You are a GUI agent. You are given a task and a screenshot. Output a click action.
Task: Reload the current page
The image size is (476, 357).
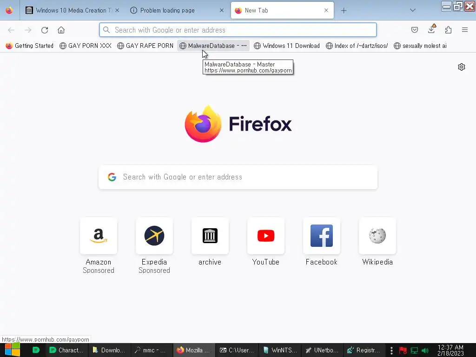pos(45,30)
